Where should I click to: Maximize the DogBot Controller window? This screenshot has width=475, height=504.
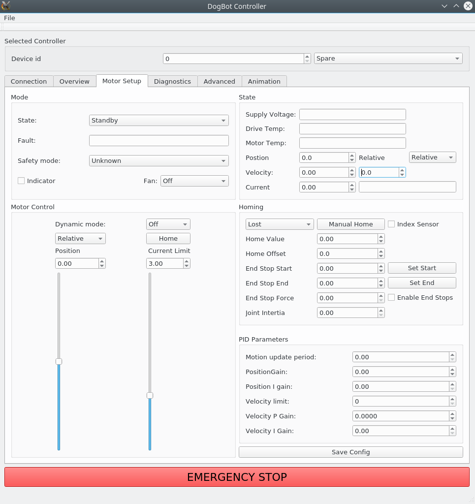click(x=456, y=6)
